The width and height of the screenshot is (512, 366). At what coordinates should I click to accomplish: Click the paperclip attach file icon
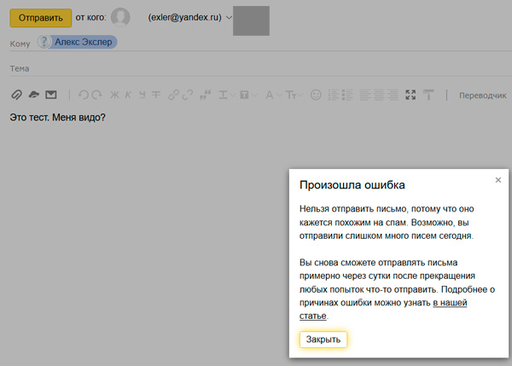[16, 95]
